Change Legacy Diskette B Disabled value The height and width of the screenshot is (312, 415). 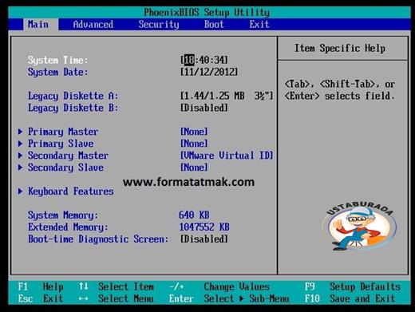pyautogui.click(x=204, y=108)
